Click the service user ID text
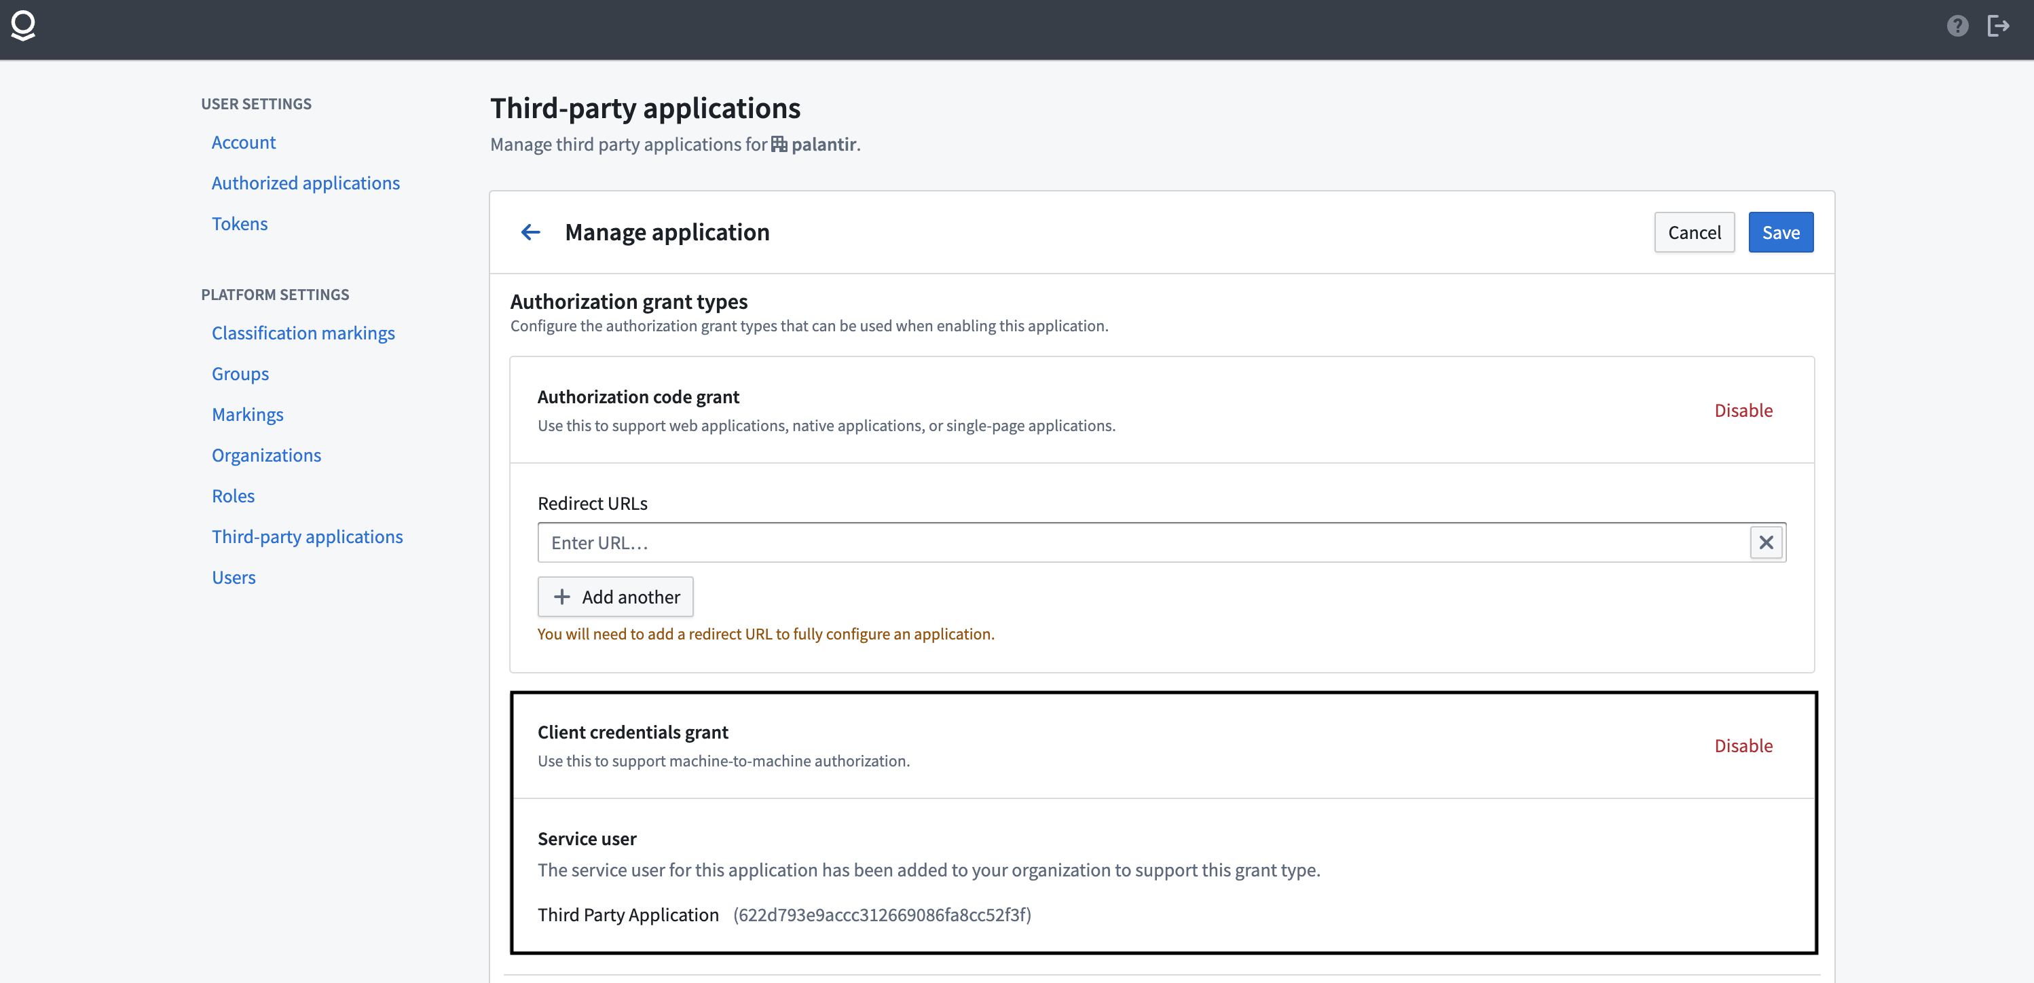 882,915
